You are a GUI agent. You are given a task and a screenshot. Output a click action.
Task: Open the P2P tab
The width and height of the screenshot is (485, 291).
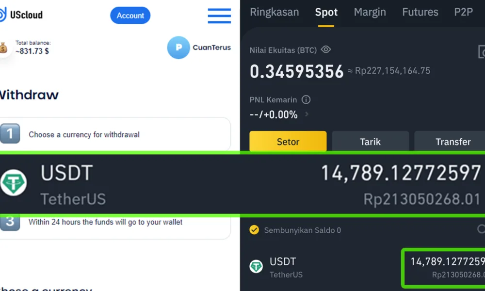[463, 13]
